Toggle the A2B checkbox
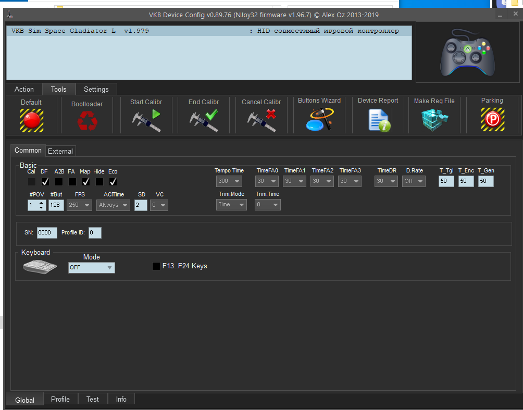Image resolution: width=523 pixels, height=410 pixels. tap(59, 182)
